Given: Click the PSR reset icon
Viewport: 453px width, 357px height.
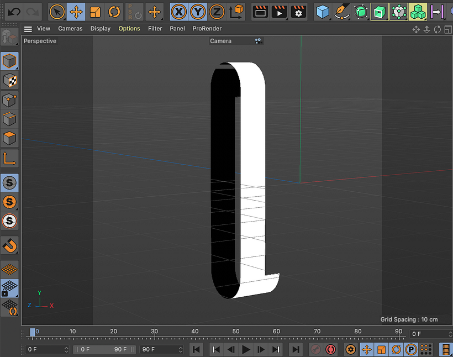Looking at the screenshot, I should point(134,12).
